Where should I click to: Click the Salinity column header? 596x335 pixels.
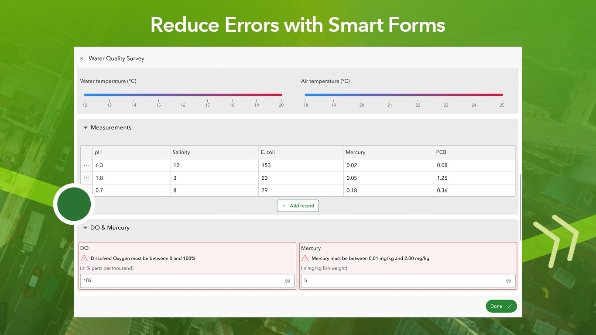(214, 152)
